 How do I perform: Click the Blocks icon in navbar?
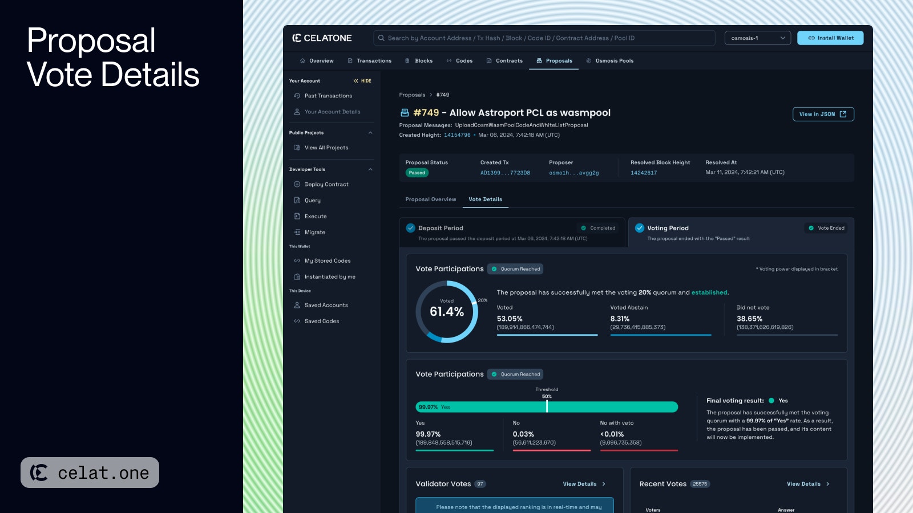(x=407, y=60)
